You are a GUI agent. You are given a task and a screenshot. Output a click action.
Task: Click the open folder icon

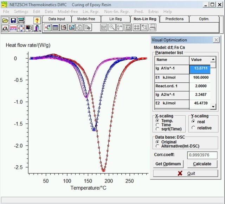click(5, 21)
